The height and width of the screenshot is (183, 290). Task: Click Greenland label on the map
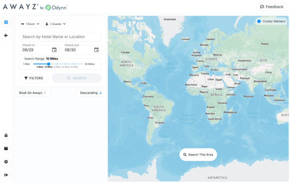coord(170,19)
